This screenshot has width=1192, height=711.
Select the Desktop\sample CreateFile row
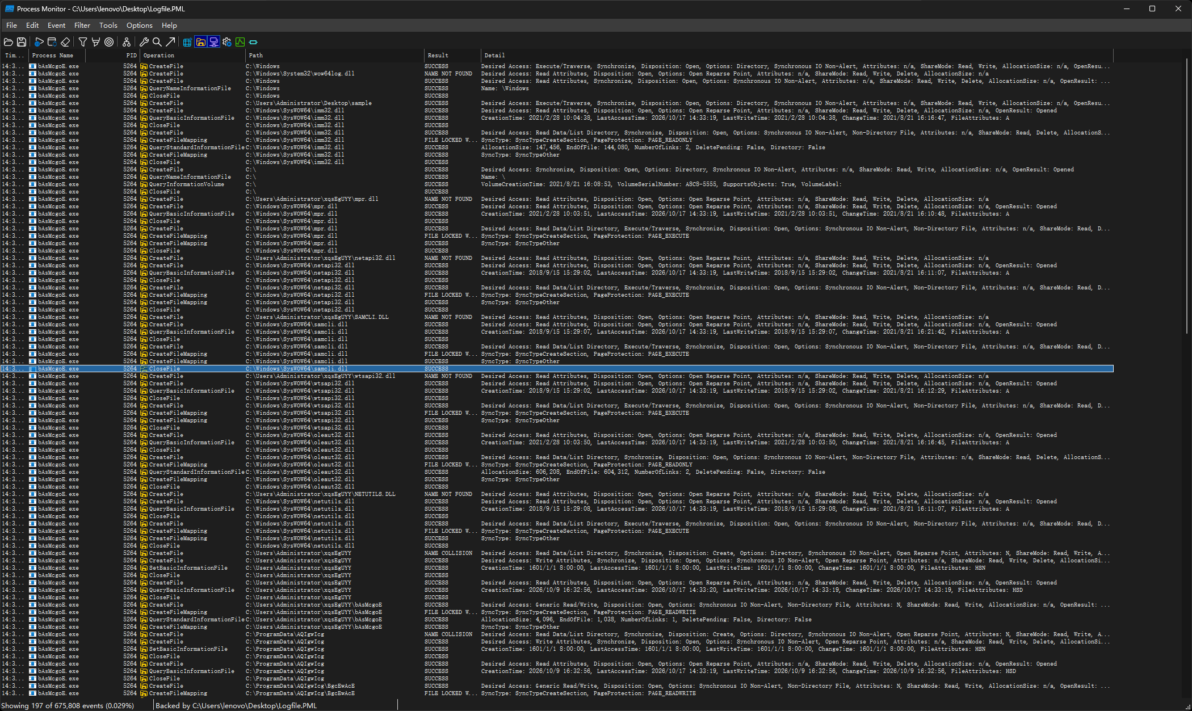tap(557, 103)
